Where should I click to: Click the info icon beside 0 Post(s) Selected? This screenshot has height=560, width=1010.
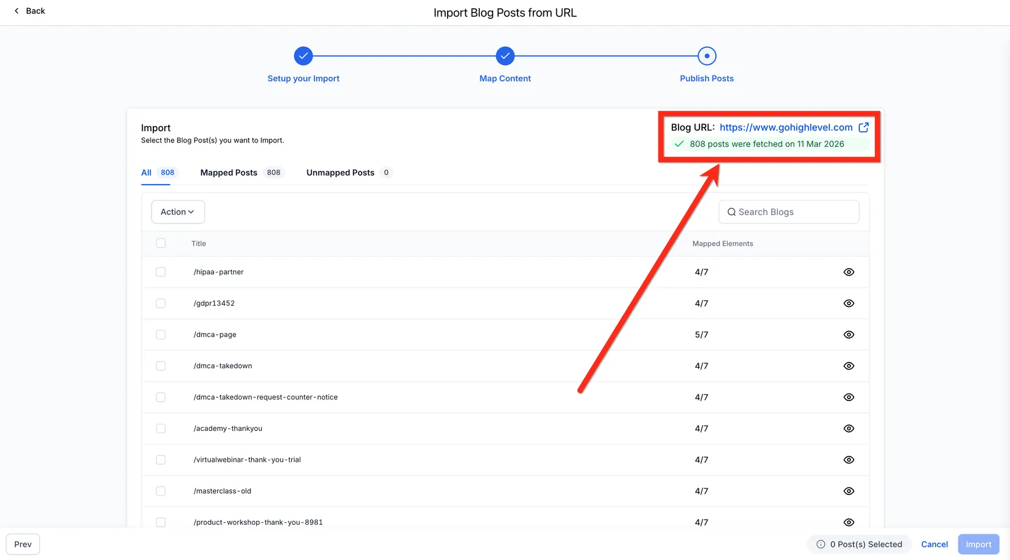pyautogui.click(x=821, y=544)
